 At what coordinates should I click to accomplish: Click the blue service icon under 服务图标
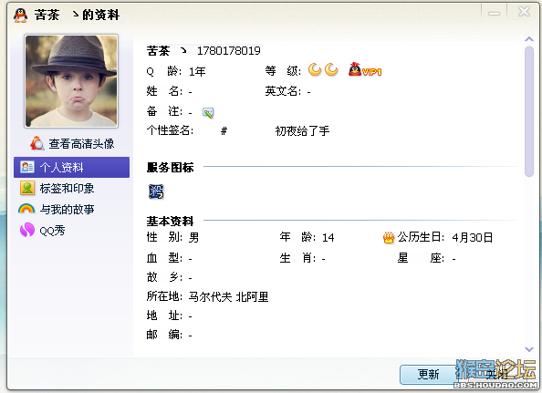click(x=156, y=191)
